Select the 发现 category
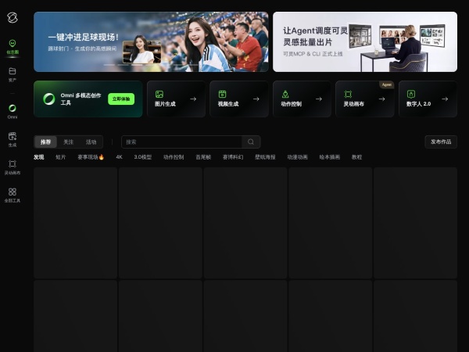Screen dimensions: 469x352 (39, 157)
